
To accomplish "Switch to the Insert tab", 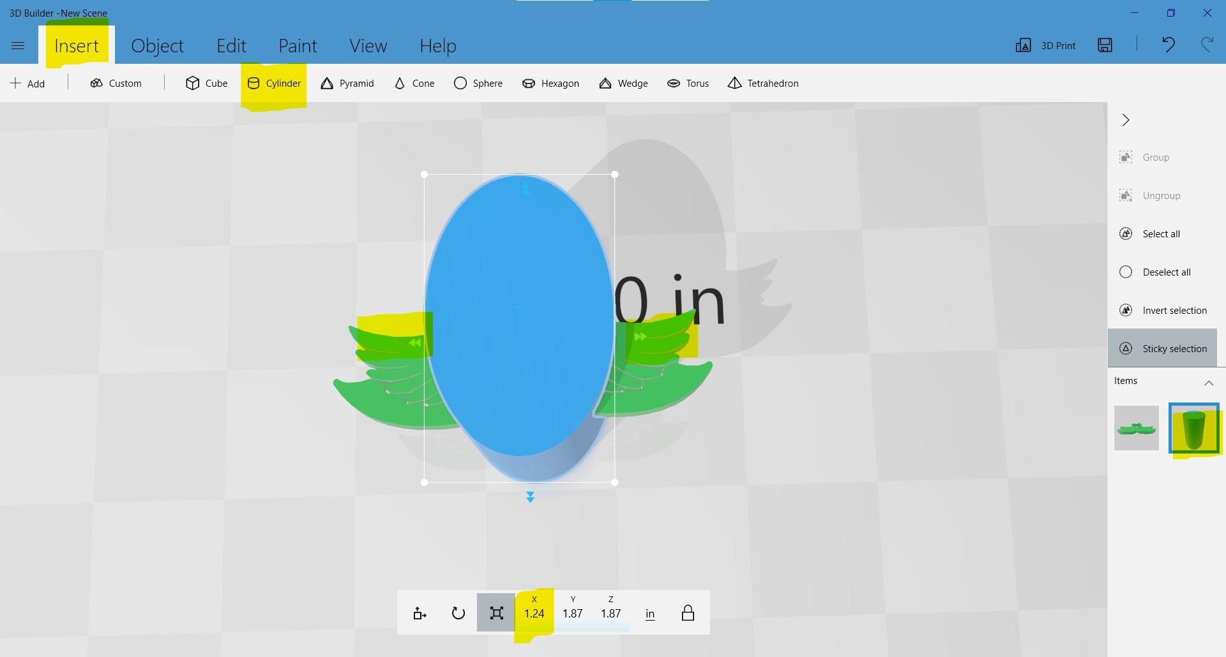I will coord(77,46).
